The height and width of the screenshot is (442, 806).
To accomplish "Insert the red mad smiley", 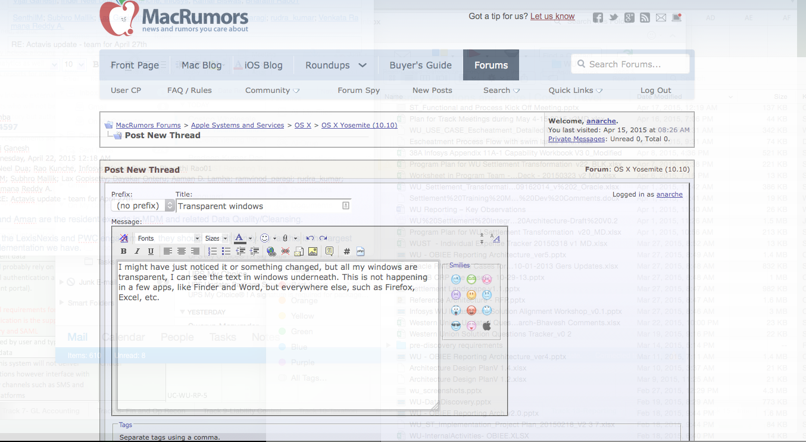I will [471, 310].
